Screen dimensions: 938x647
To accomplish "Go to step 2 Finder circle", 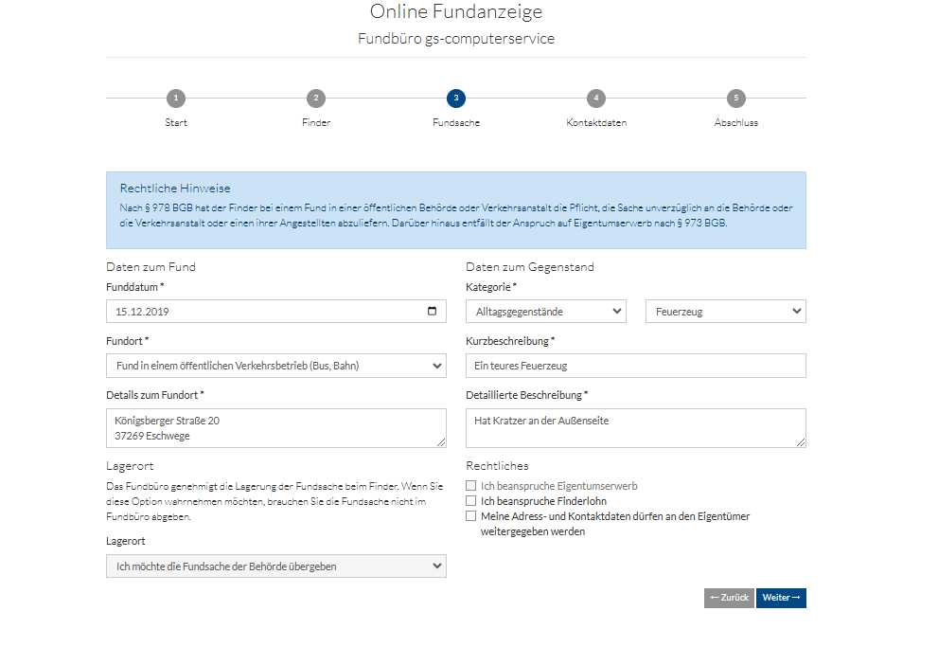I will pos(315,99).
